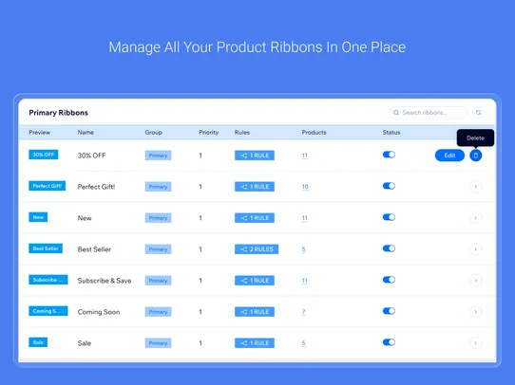
Task: Click the Best Seller preview ribbon badge
Action: click(46, 248)
